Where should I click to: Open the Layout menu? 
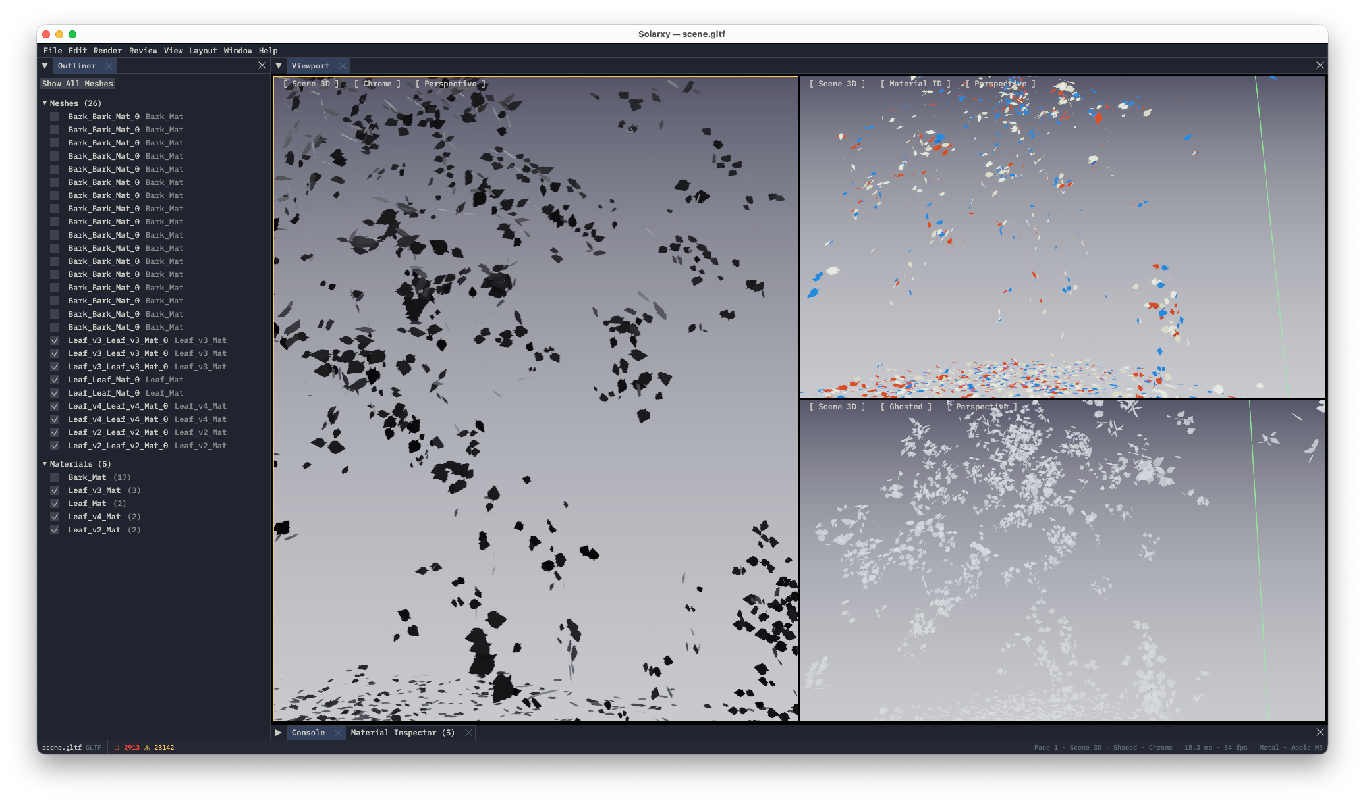click(203, 51)
